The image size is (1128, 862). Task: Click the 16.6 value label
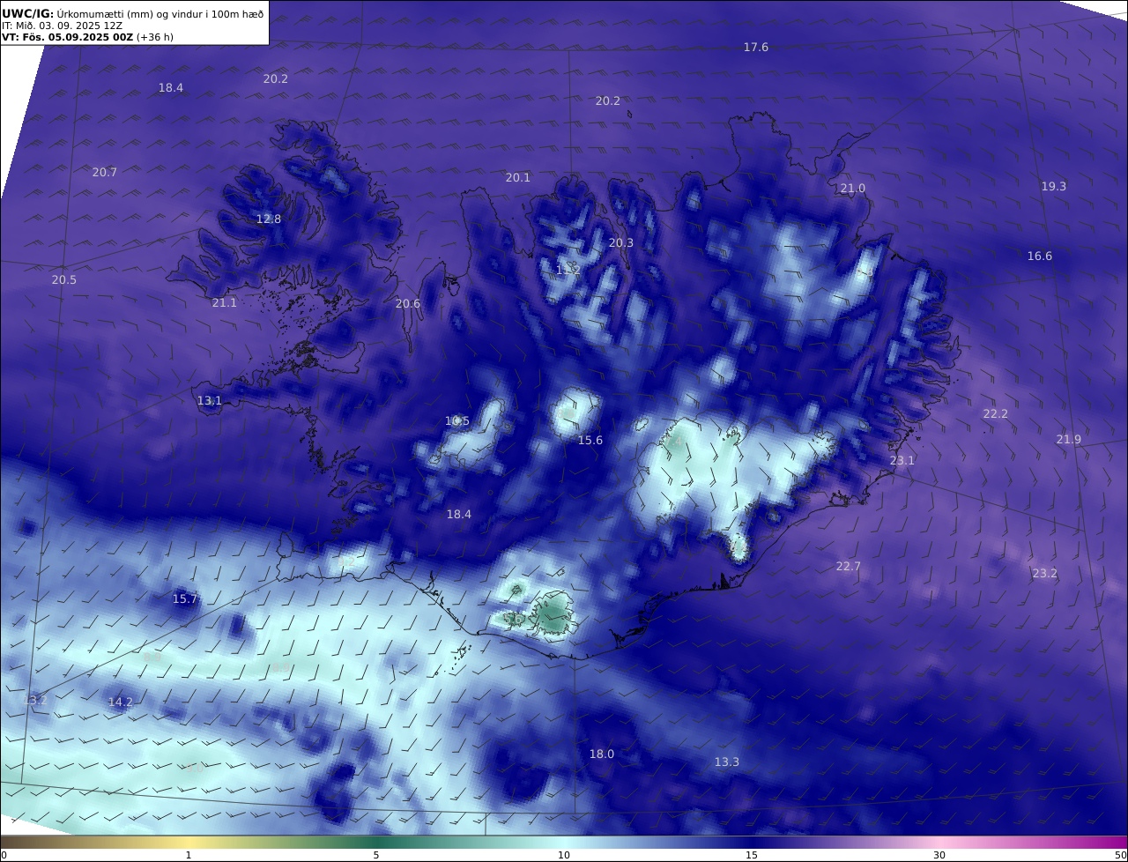click(1040, 256)
